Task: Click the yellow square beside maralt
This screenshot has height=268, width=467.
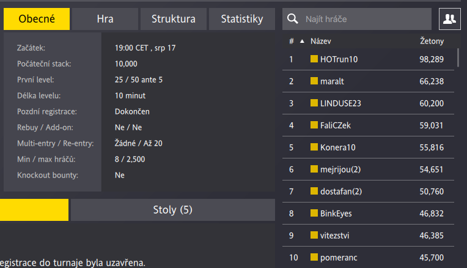Action: tap(314, 81)
